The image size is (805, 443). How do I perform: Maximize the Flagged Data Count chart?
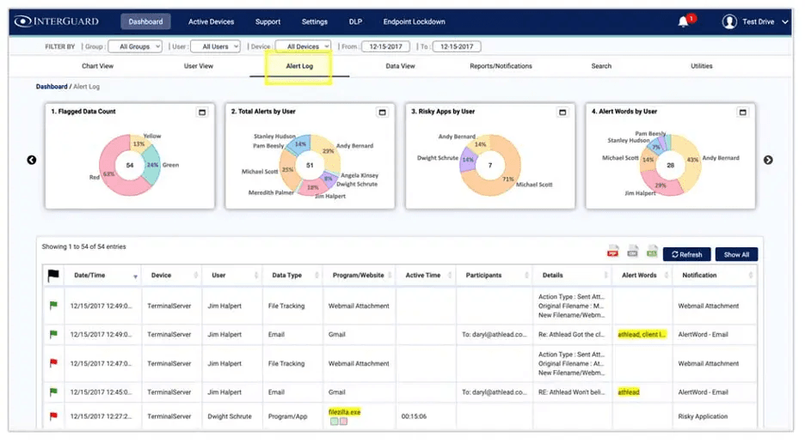[202, 112]
